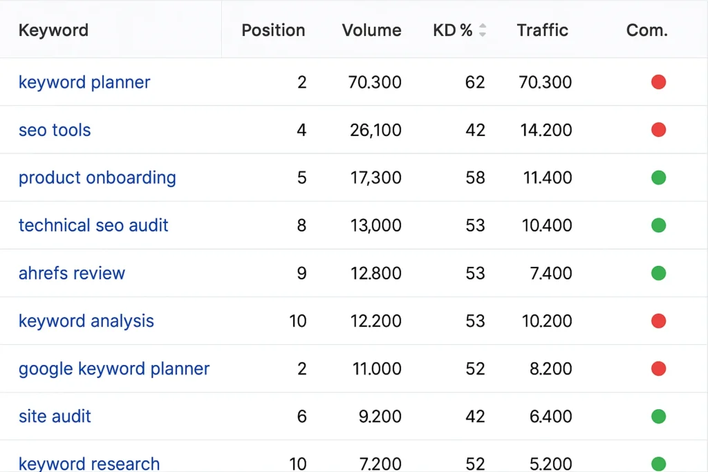Open the seo tools keyword link
The height and width of the screenshot is (472, 708).
tap(55, 130)
